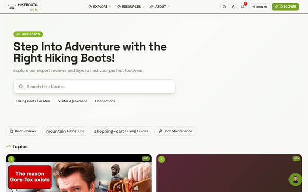This screenshot has width=308, height=192.
Task: Click the 8/10 rating badge
Action: [x=146, y=158]
